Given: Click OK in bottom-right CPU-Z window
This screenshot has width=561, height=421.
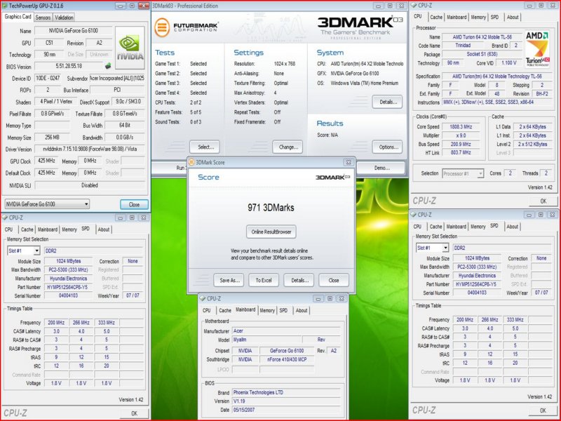Looking at the screenshot, I should click(543, 410).
